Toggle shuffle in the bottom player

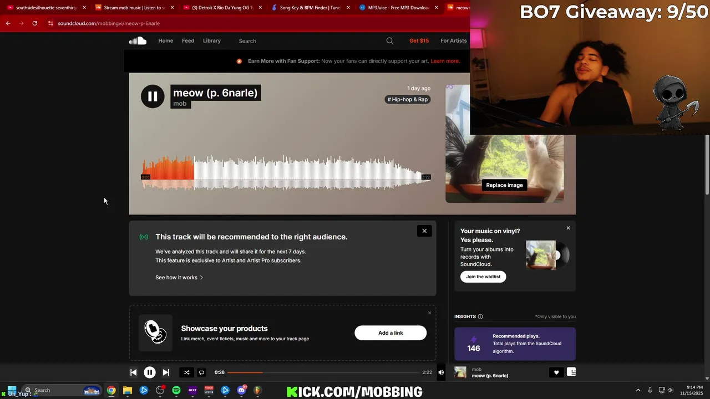pyautogui.click(x=186, y=372)
